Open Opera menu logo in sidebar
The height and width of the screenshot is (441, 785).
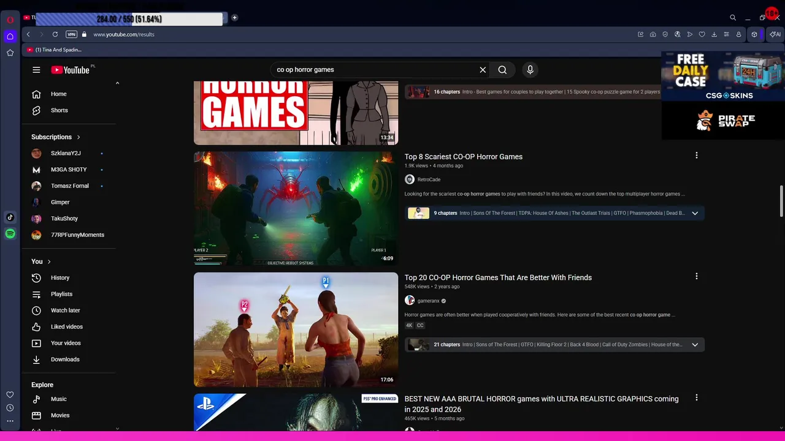coord(10,20)
